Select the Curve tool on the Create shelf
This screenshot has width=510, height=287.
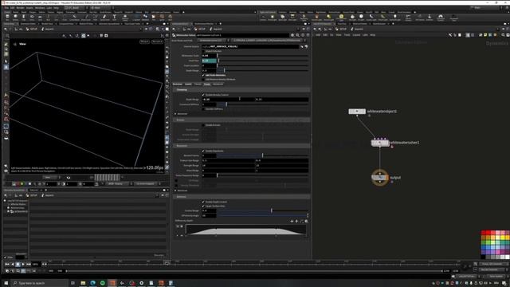(x=74, y=17)
